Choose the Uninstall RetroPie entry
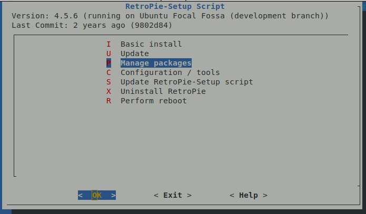This screenshot has height=214, width=366. pyautogui.click(x=163, y=91)
